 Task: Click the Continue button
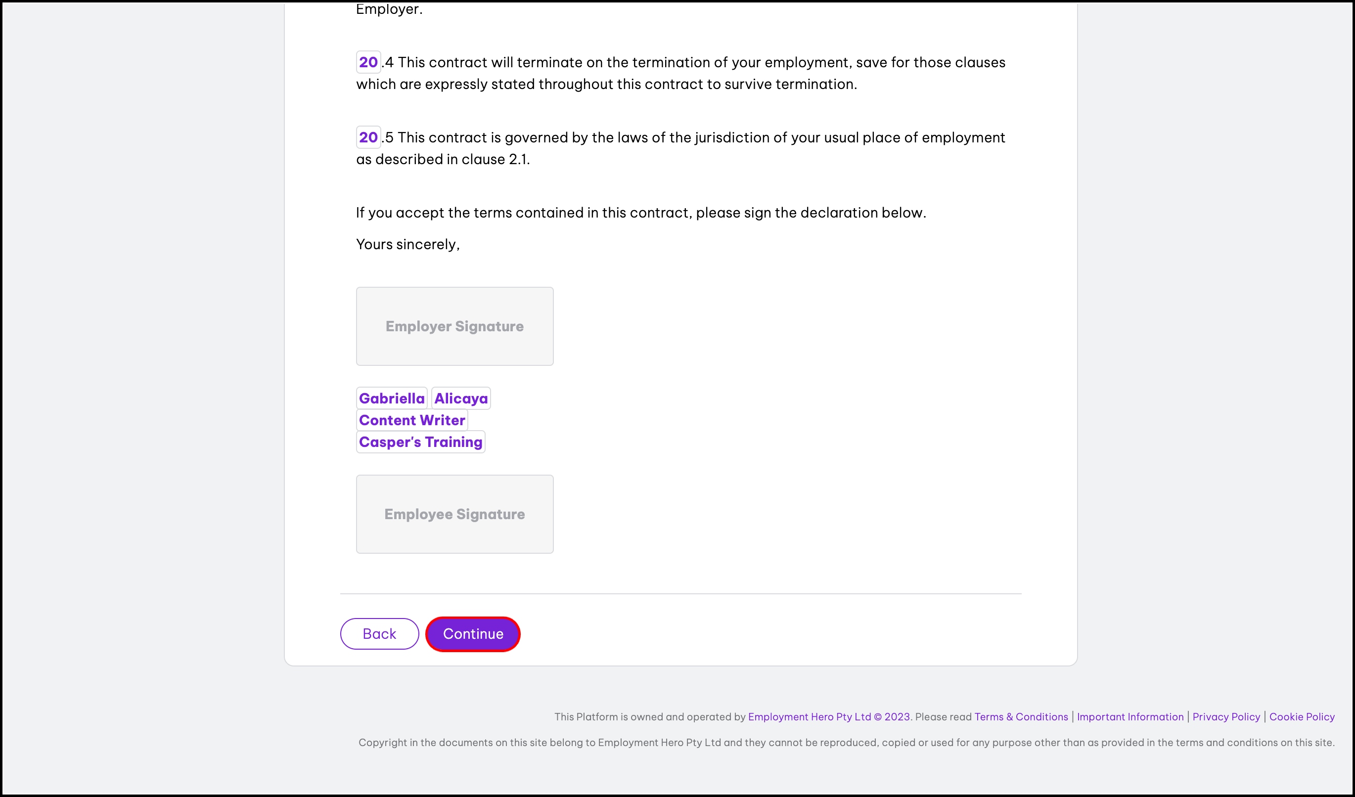(x=473, y=634)
